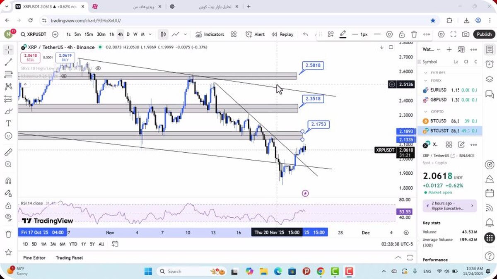Screen dimensions: 497x279
Task: Select the 15m interval
Action: (89, 34)
